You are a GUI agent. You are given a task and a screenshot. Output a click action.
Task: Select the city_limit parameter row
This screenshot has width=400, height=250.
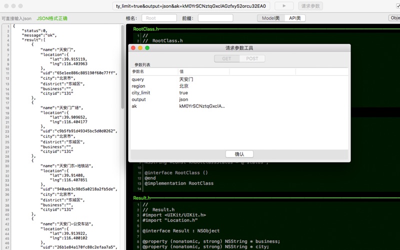239,93
